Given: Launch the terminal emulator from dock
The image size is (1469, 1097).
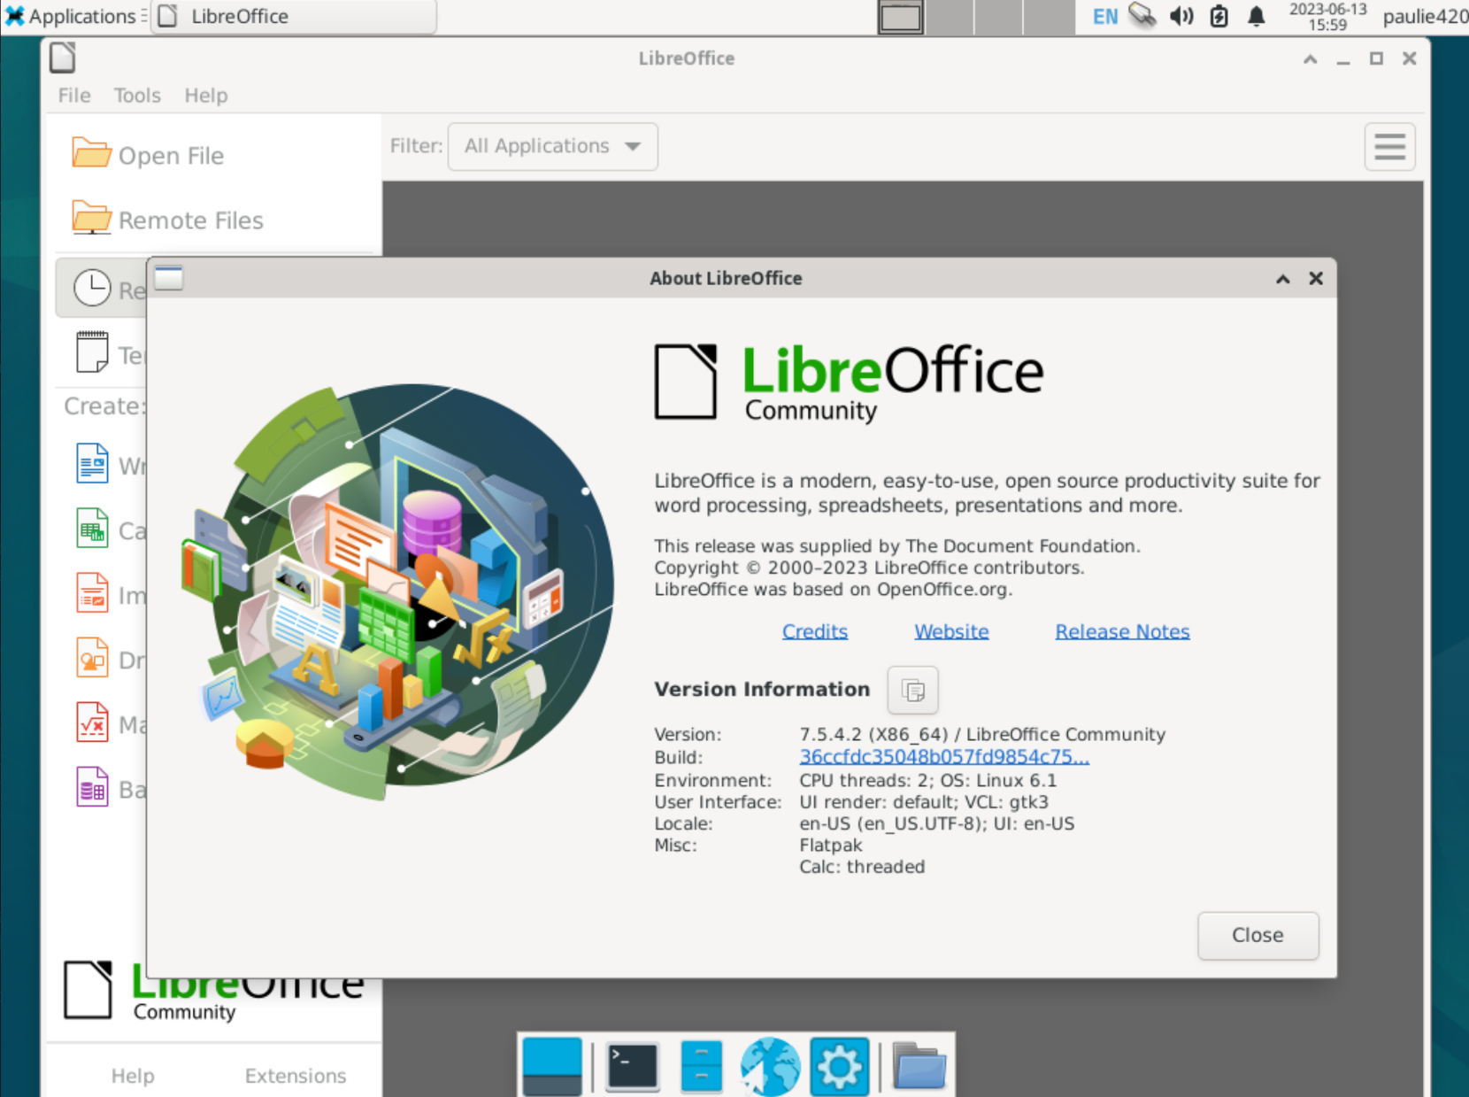Looking at the screenshot, I should 633,1066.
